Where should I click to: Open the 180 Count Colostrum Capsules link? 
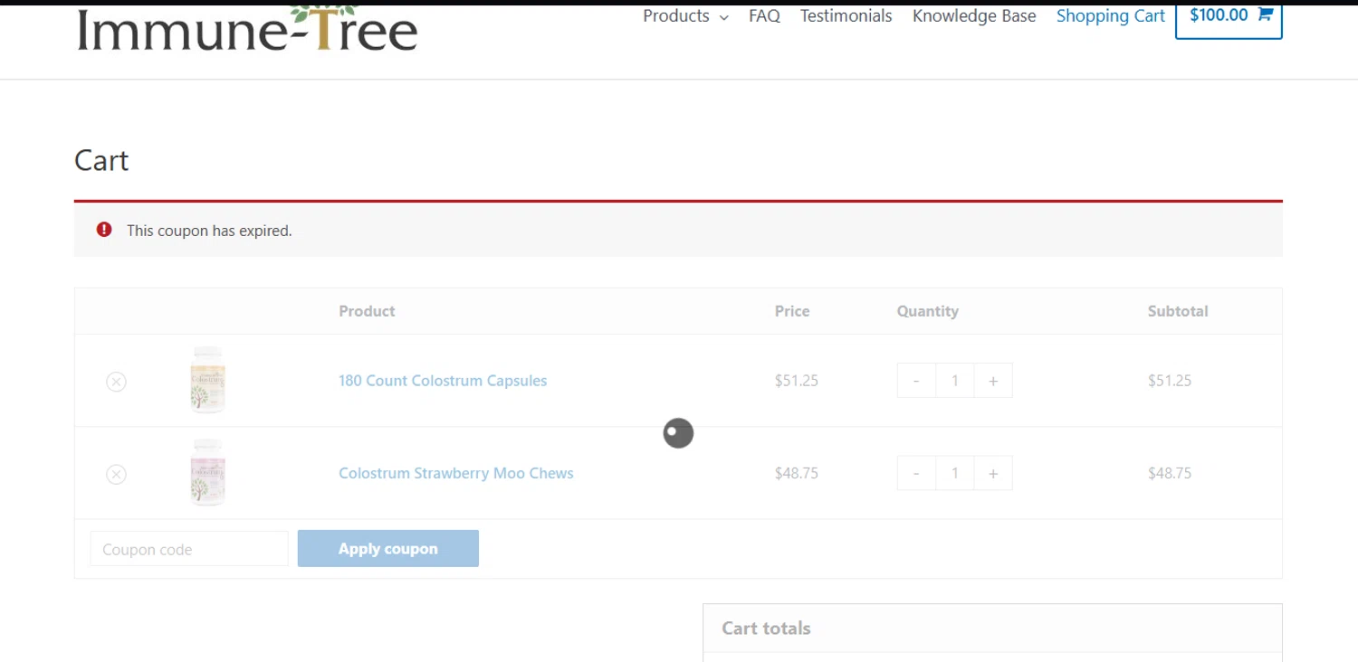pyautogui.click(x=443, y=381)
